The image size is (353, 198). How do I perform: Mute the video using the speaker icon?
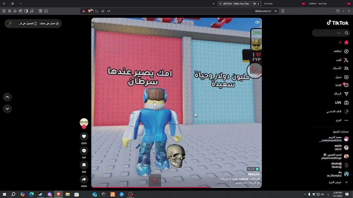[257, 22]
